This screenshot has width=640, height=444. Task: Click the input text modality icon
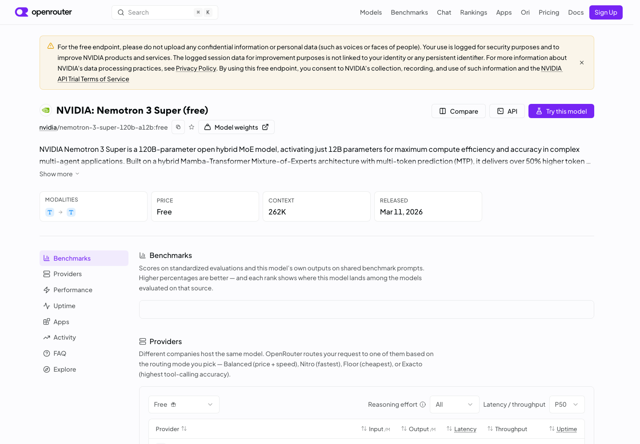[50, 212]
